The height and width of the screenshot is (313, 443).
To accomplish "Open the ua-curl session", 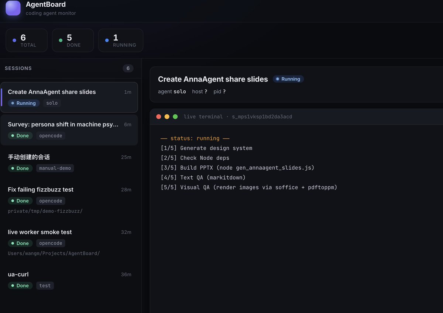I will [x=69, y=280].
